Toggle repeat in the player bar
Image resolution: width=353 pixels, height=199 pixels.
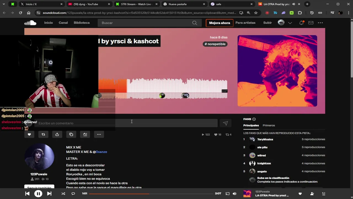click(x=73, y=194)
